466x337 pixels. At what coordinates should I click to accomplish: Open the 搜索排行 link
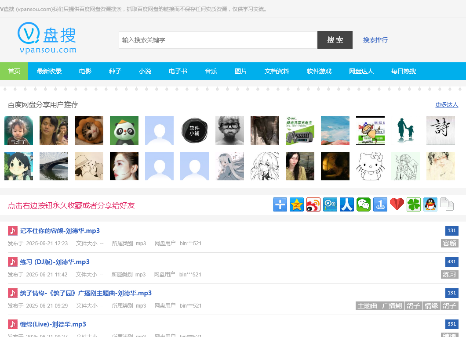(375, 40)
